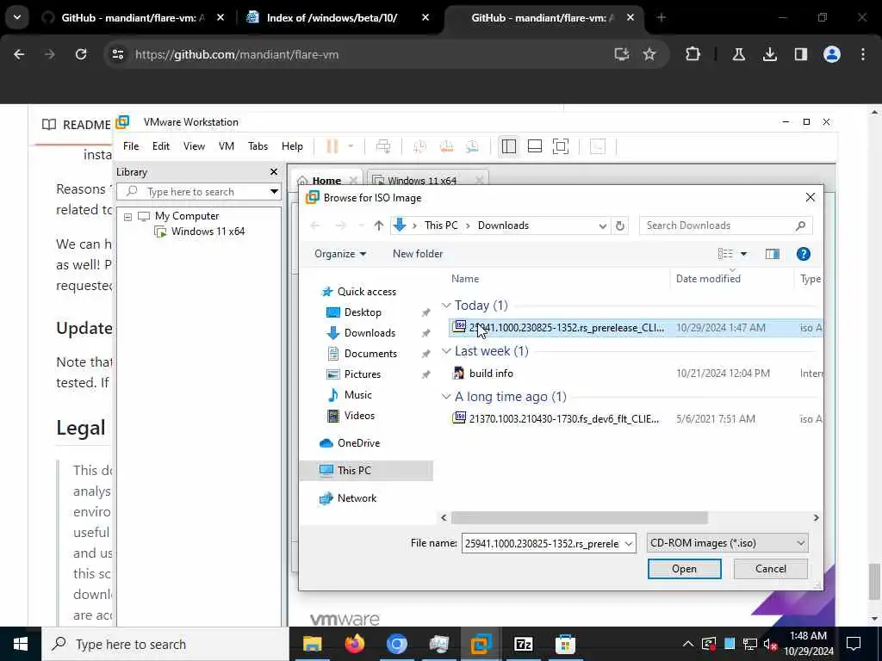The height and width of the screenshot is (661, 882).
Task: Enter VMware full screen mode icon
Action: tap(560, 146)
